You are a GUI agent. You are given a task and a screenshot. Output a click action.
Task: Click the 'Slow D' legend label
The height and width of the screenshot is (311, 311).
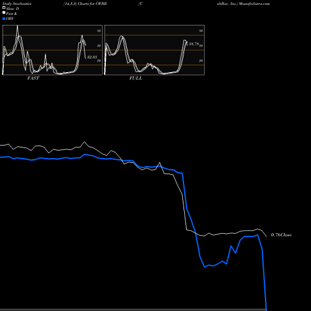click(x=12, y=9)
